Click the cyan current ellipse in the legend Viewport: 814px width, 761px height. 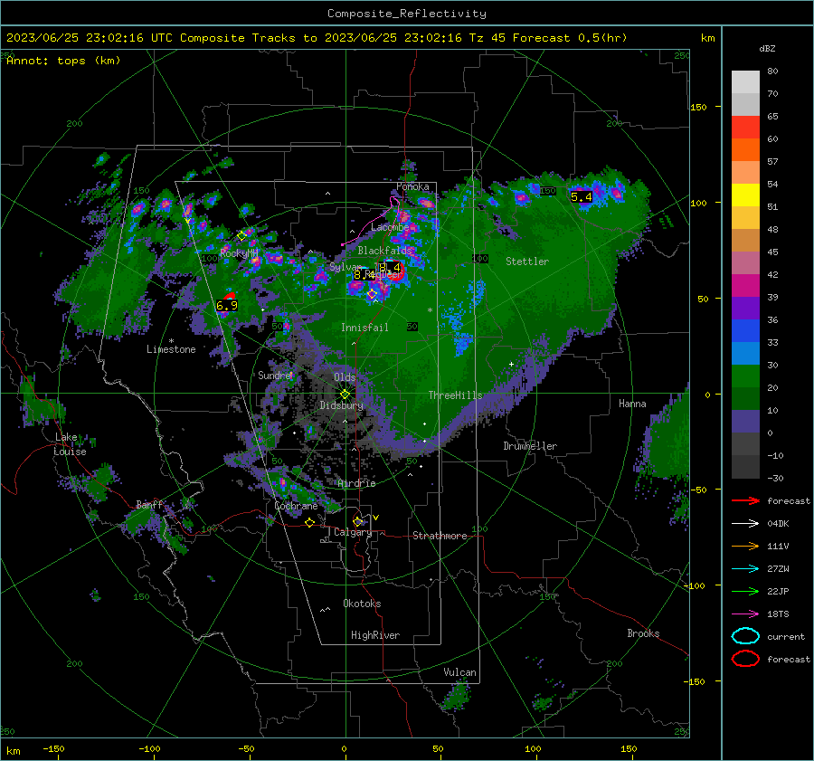[745, 636]
